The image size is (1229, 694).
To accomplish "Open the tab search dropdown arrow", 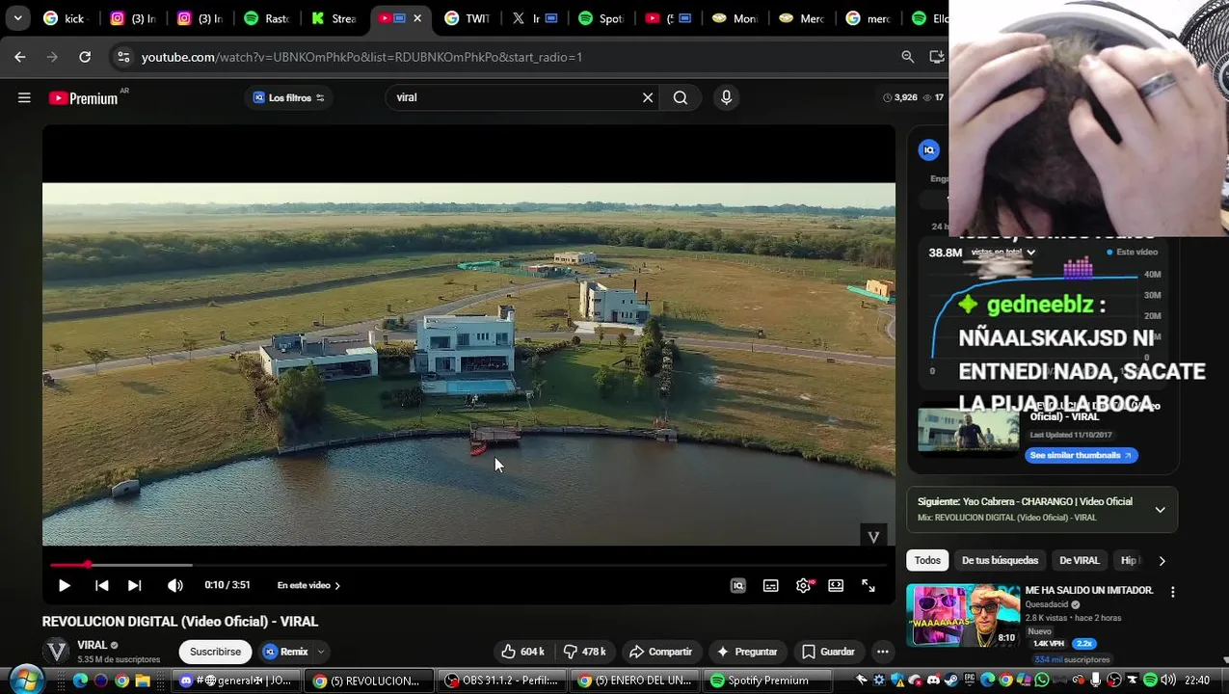I will click(x=17, y=17).
